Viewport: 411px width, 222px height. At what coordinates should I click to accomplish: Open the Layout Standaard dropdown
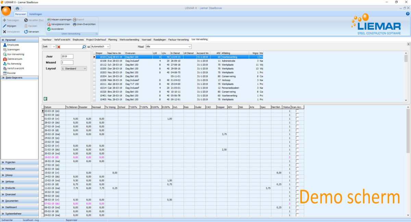(85, 68)
